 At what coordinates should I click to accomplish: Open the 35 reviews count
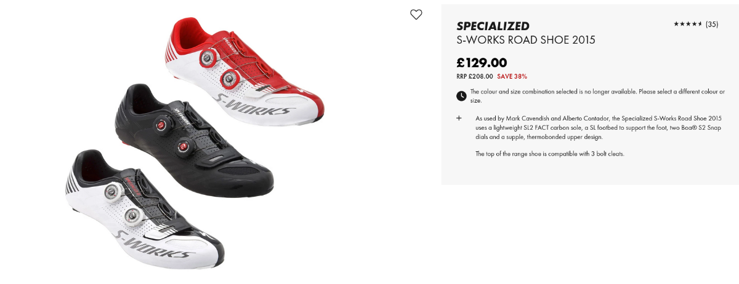point(712,25)
